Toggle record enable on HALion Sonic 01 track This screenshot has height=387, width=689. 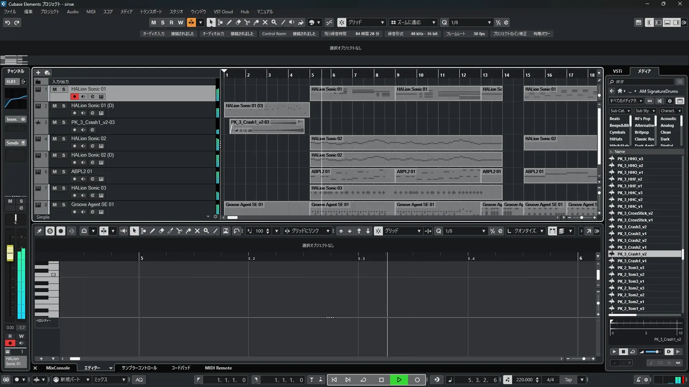coord(74,96)
